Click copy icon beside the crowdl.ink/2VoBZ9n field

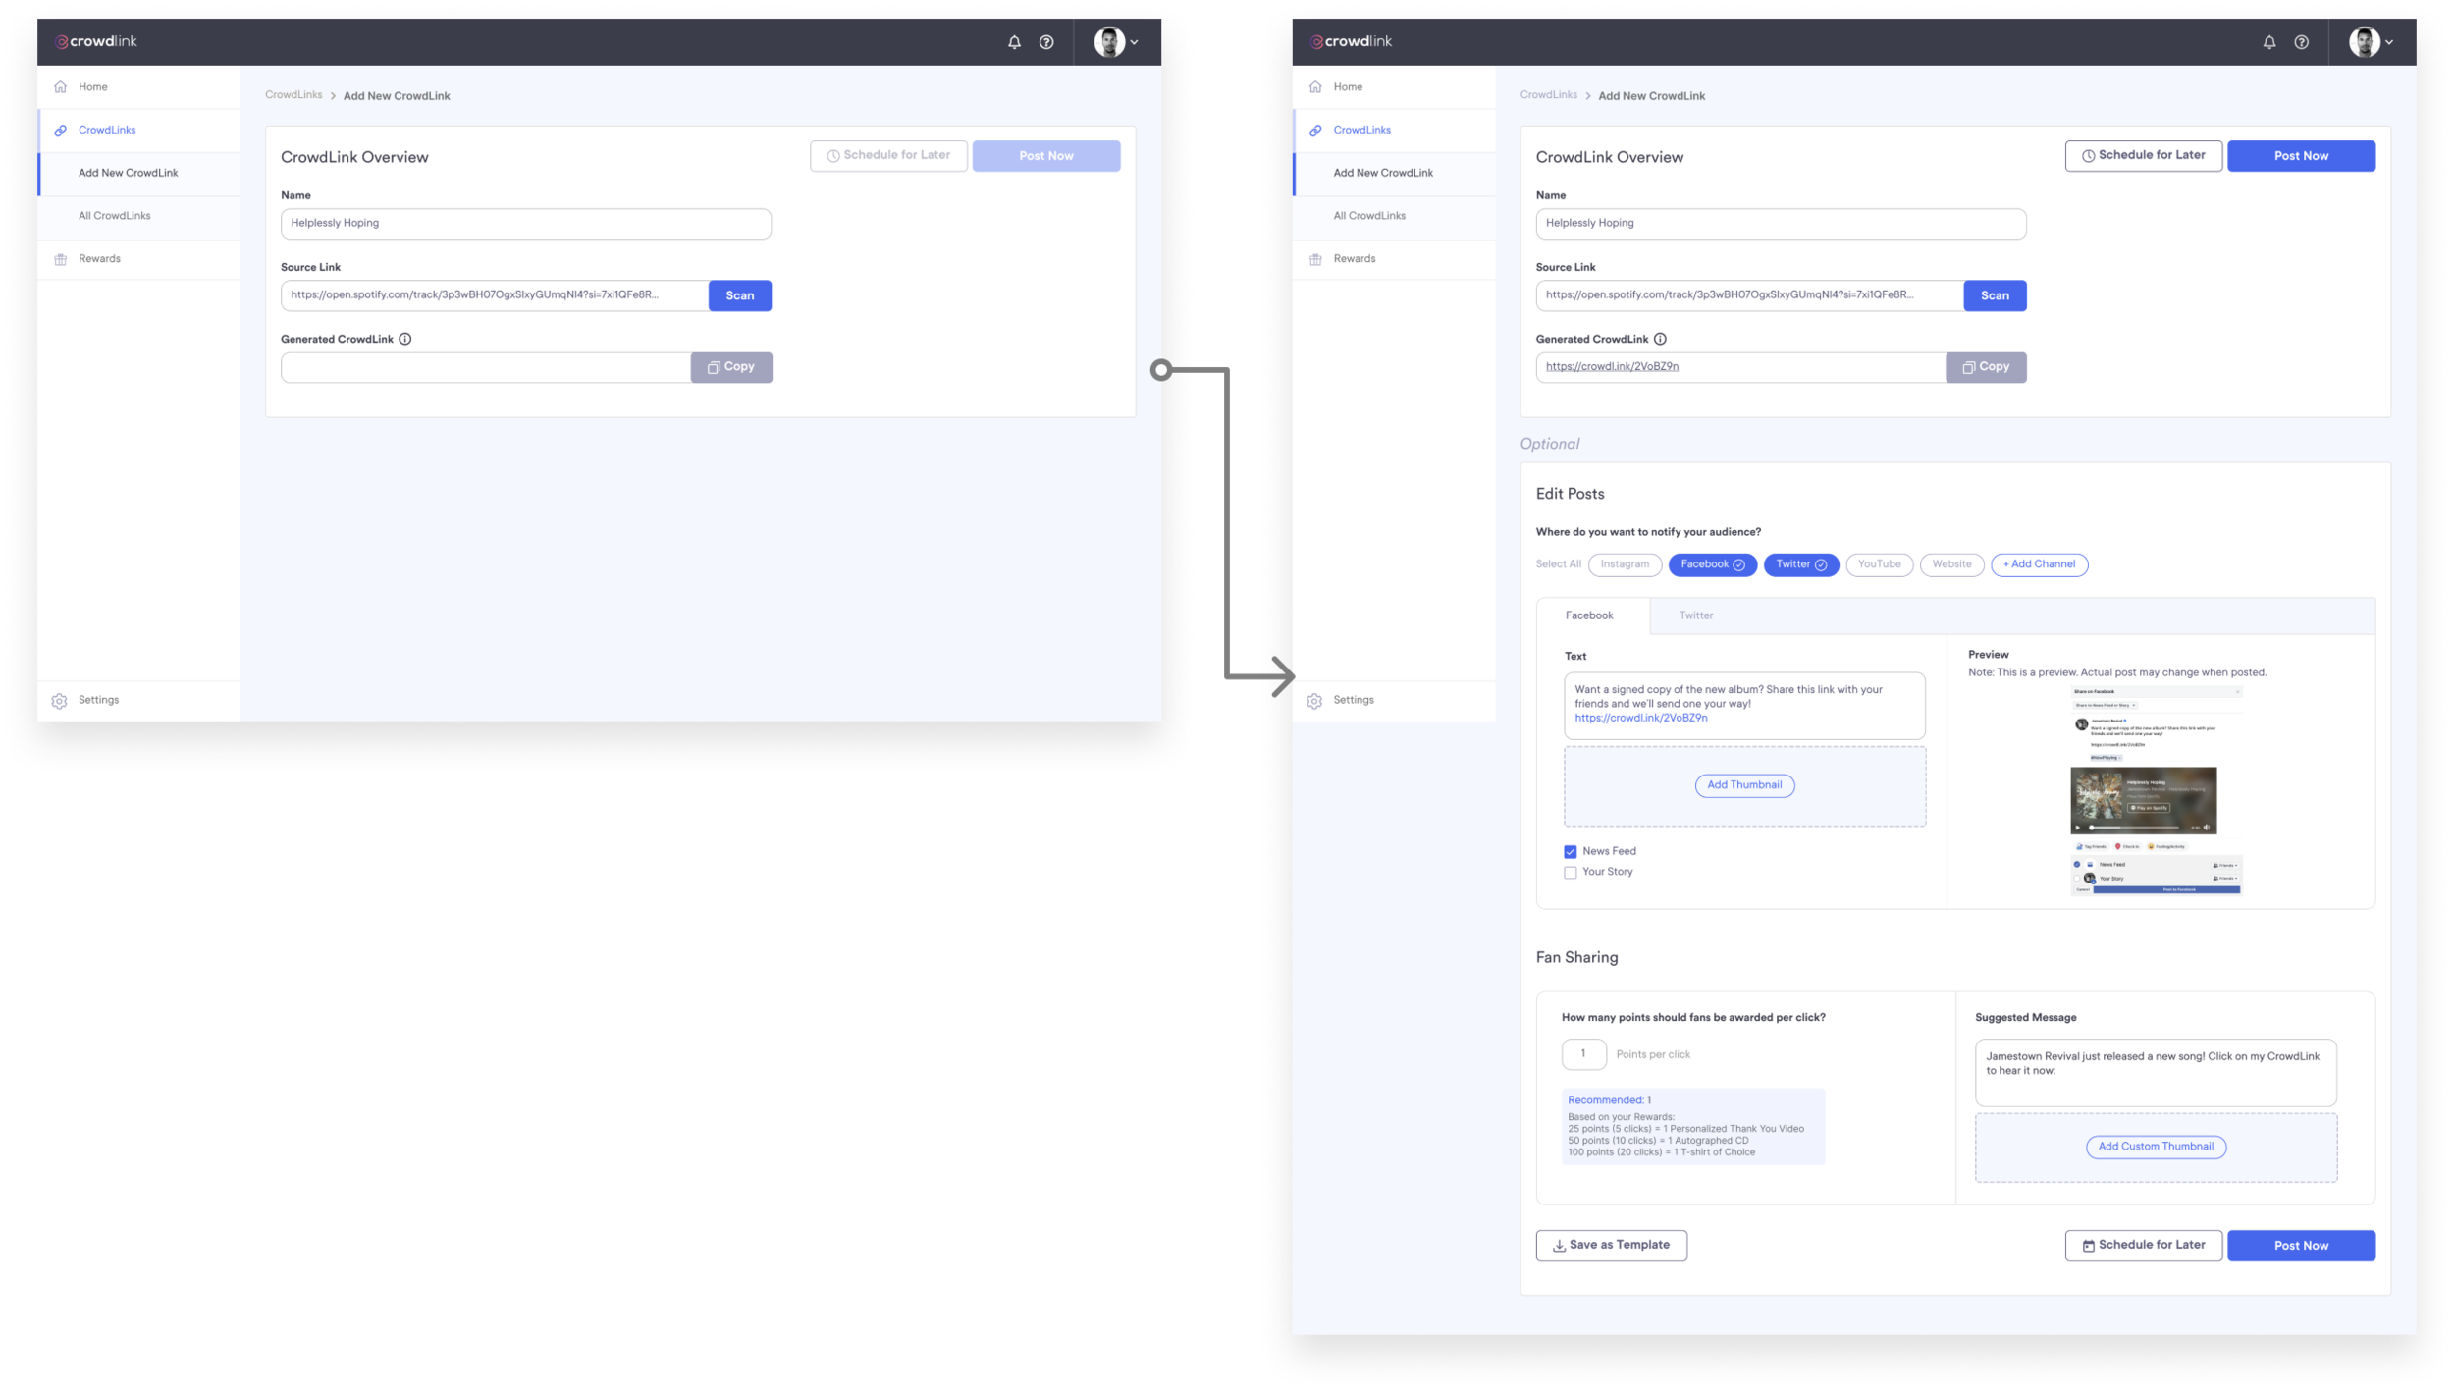tap(1968, 367)
